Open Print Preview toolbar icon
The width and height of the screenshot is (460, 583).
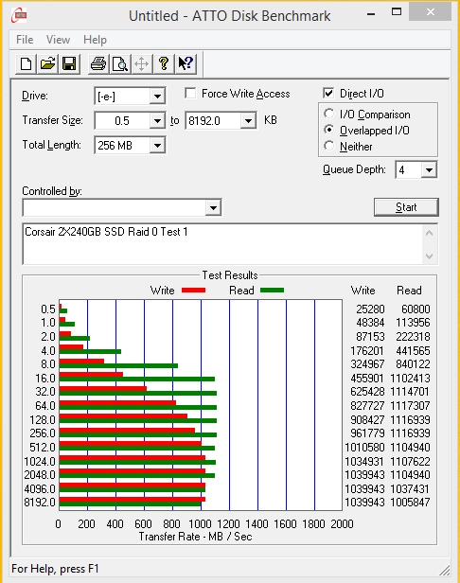click(x=120, y=64)
